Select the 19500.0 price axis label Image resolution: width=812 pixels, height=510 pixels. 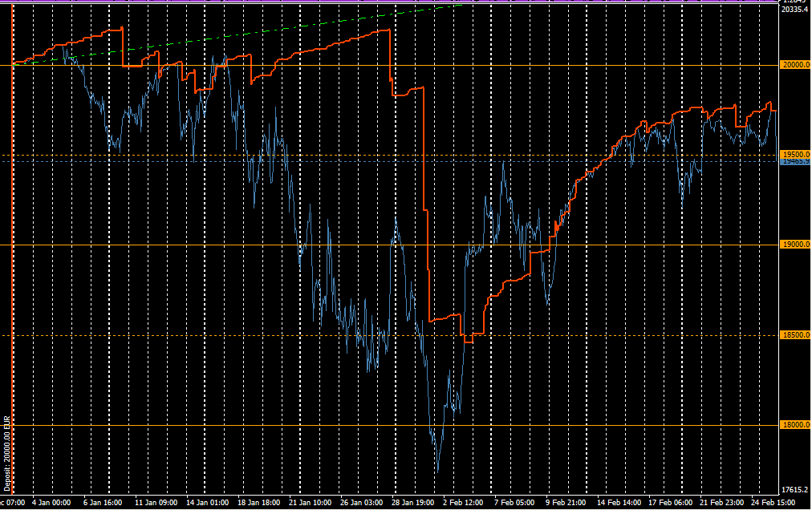point(795,154)
